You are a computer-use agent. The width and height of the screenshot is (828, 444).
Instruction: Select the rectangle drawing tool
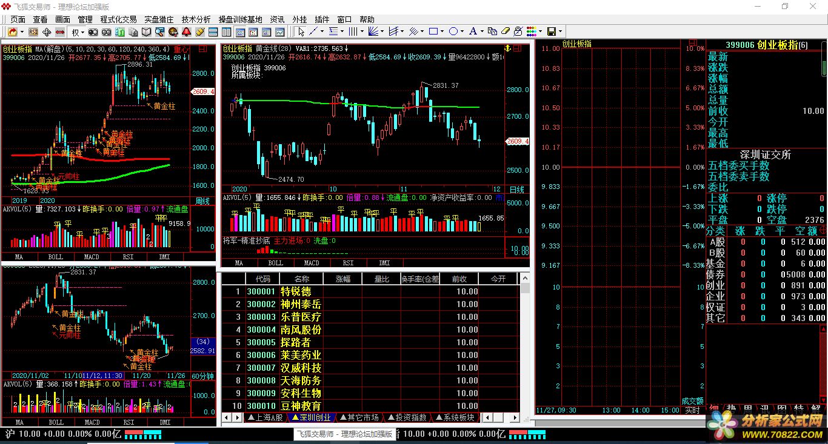(x=433, y=31)
